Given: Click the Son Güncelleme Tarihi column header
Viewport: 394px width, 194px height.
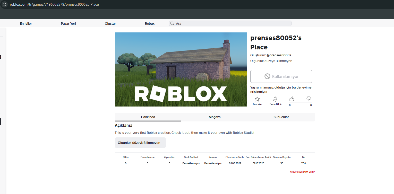Looking at the screenshot, I should pos(258,157).
